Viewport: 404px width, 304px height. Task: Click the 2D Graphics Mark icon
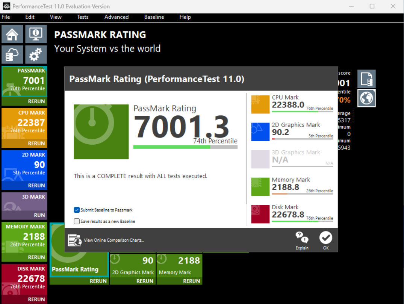click(260, 131)
